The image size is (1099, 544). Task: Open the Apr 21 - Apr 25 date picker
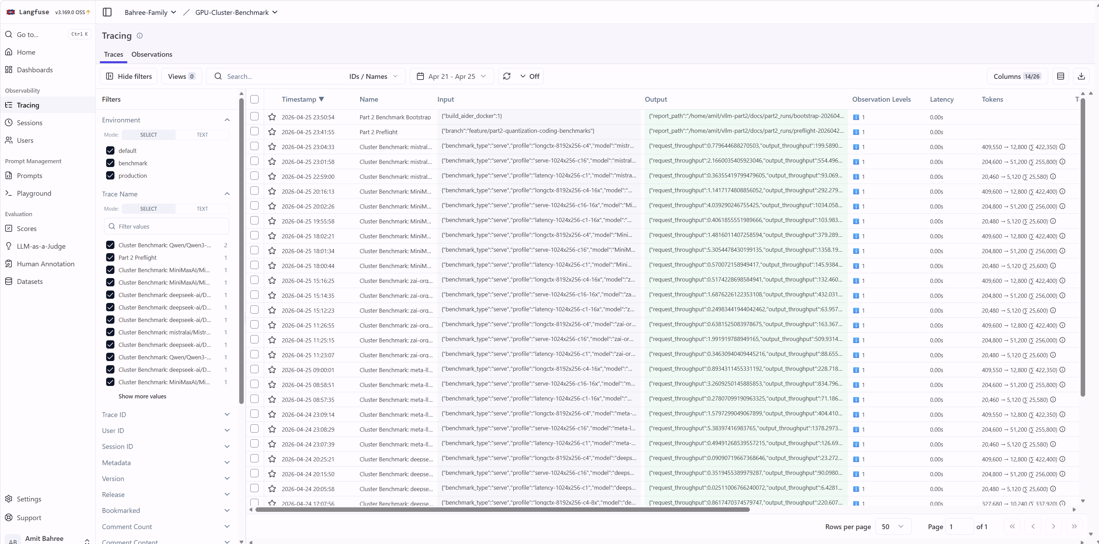click(x=451, y=76)
